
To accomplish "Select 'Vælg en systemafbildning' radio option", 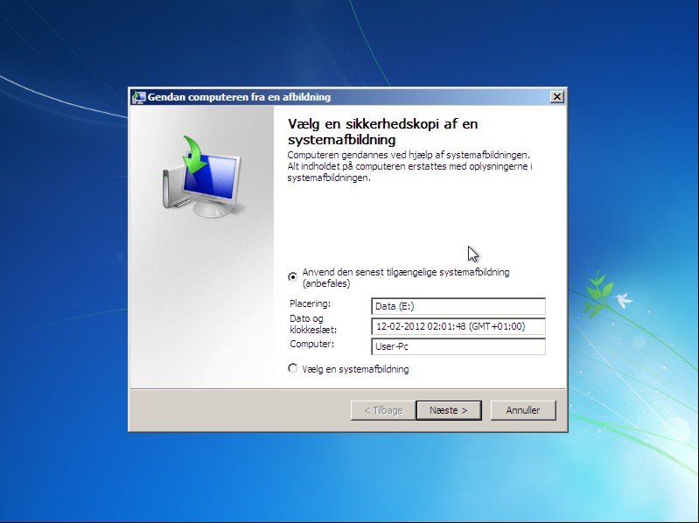I will click(x=292, y=368).
